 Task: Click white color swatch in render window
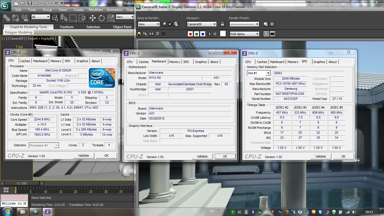point(223,34)
